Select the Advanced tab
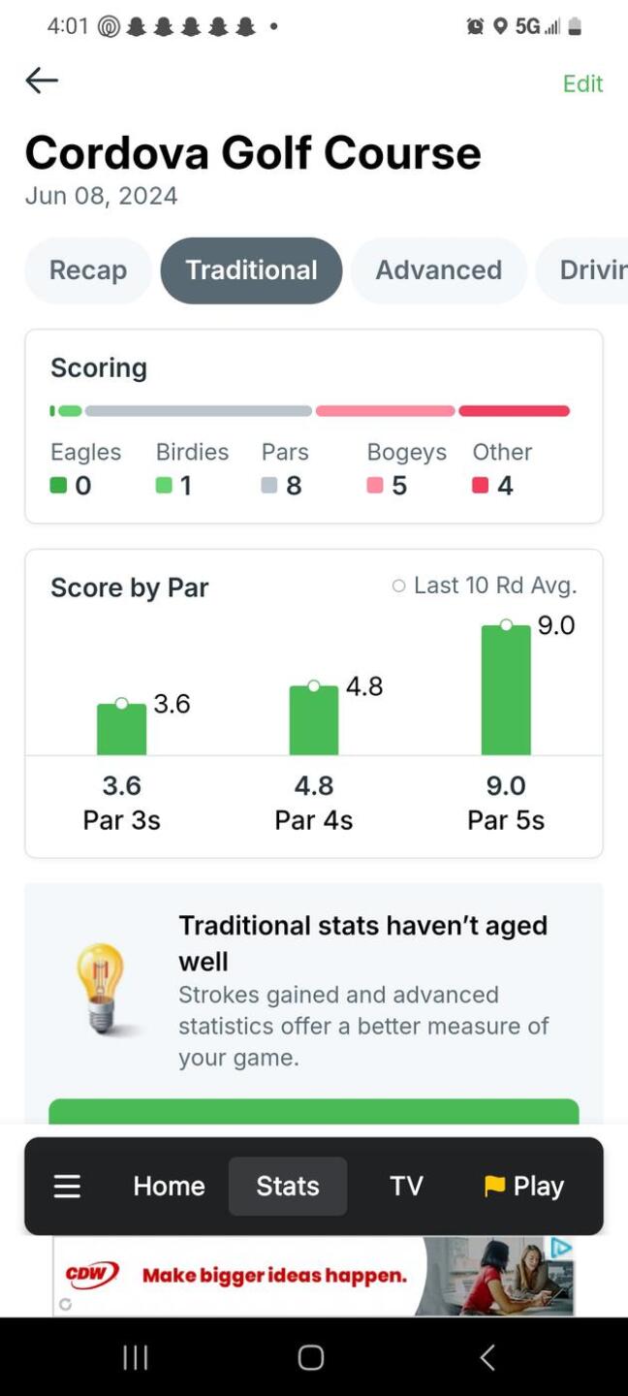Image resolution: width=628 pixels, height=1396 pixels. [x=438, y=270]
